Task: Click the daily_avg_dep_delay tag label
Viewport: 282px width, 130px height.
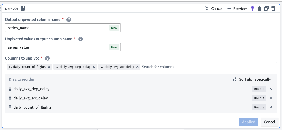Action: tap(75, 67)
